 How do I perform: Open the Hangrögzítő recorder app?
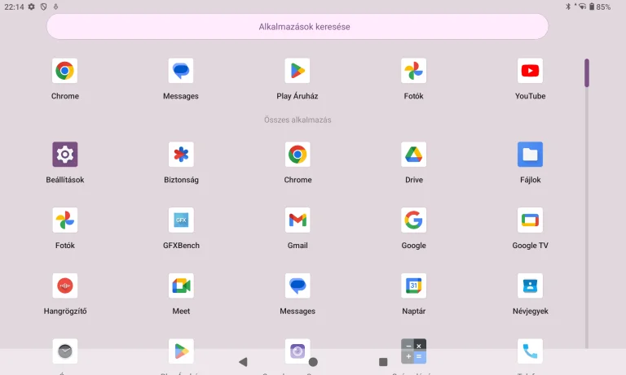(64, 286)
